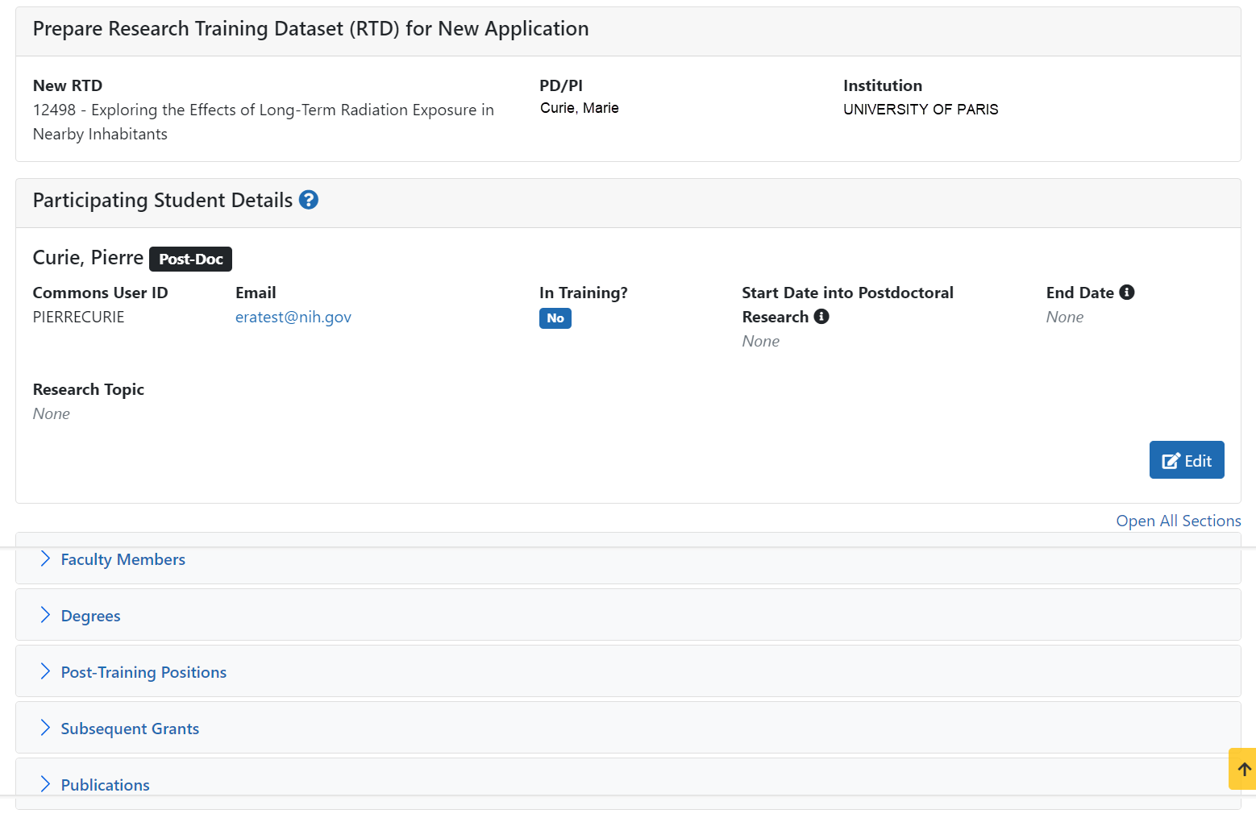This screenshot has height=818, width=1256.
Task: Open the Publications section title
Action: [x=105, y=785]
